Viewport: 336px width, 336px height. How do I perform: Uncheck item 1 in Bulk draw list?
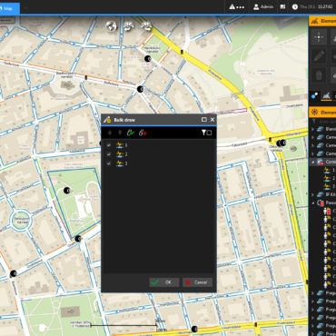tap(109, 145)
